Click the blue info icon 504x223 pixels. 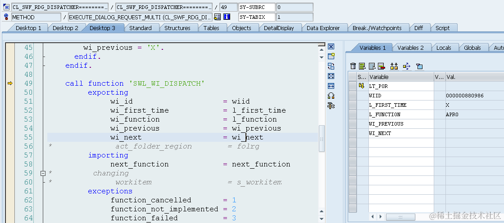[x=227, y=17]
